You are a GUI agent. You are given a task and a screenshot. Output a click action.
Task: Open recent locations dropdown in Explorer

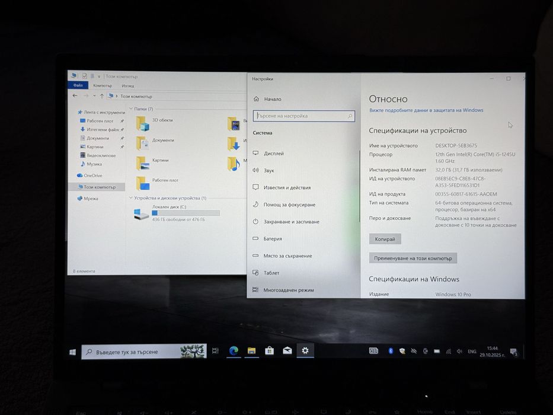click(x=94, y=95)
